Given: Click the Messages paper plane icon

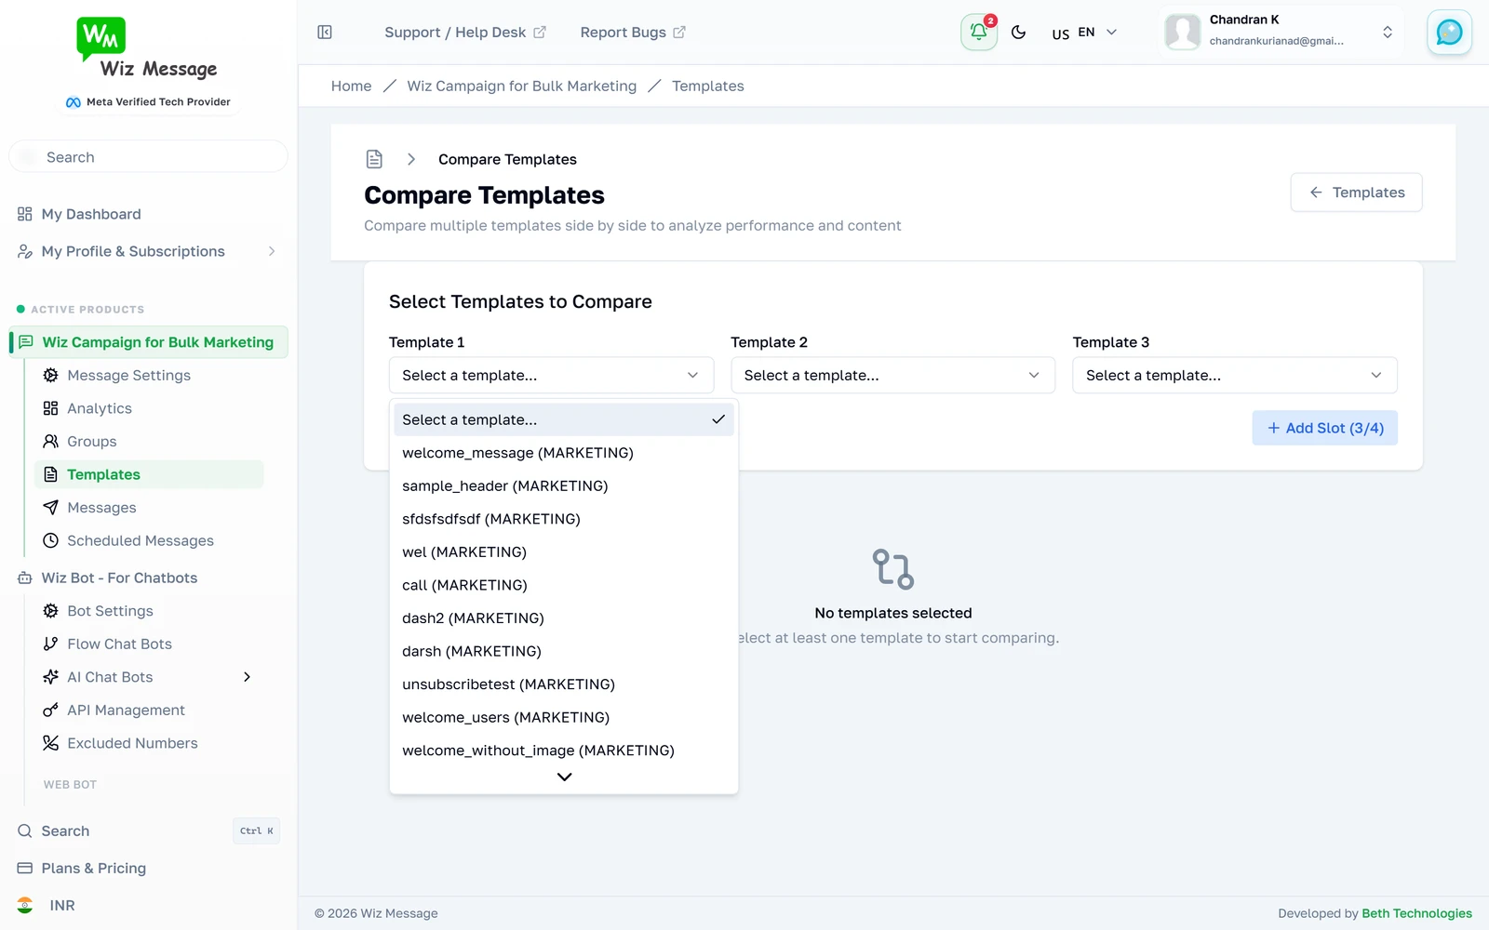Looking at the screenshot, I should click(x=51, y=507).
